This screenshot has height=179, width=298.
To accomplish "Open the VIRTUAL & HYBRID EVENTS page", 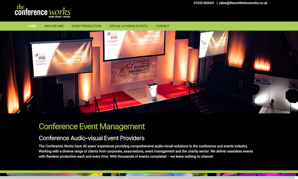I will [128, 26].
